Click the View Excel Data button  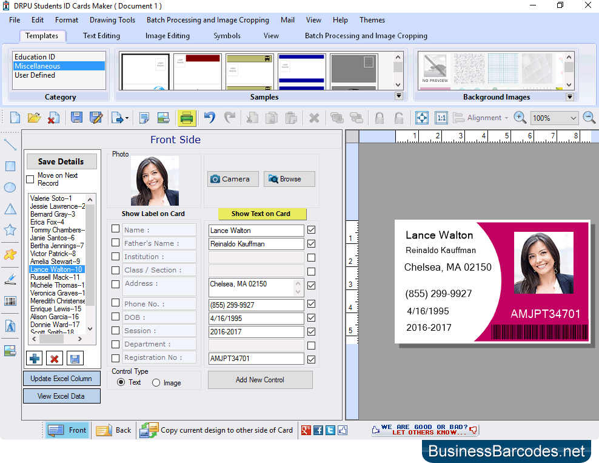[x=61, y=396]
